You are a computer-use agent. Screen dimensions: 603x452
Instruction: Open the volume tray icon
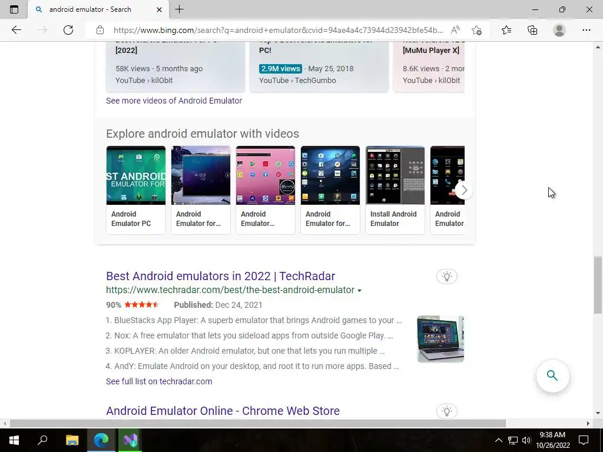(x=526, y=440)
